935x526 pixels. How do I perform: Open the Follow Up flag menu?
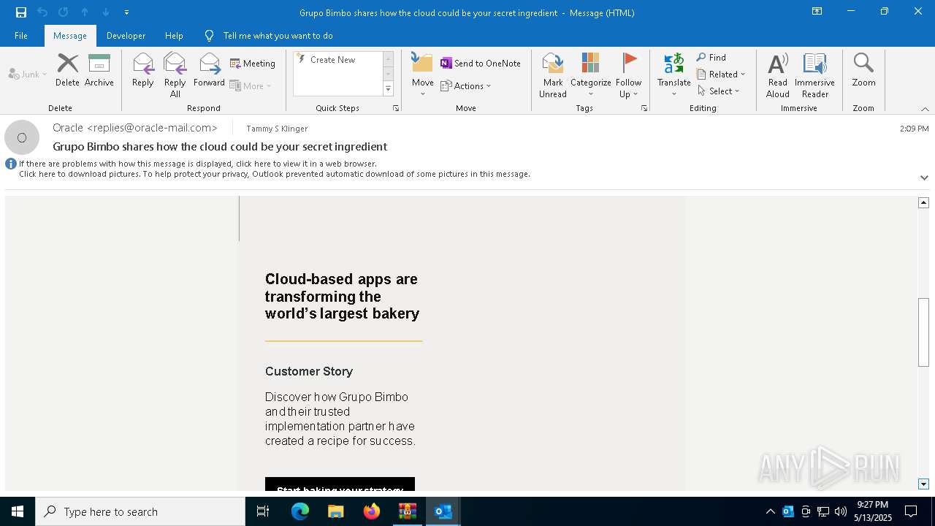coord(628,75)
